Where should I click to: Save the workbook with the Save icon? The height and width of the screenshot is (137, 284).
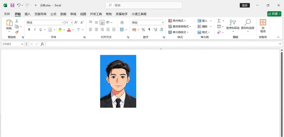point(12,5)
